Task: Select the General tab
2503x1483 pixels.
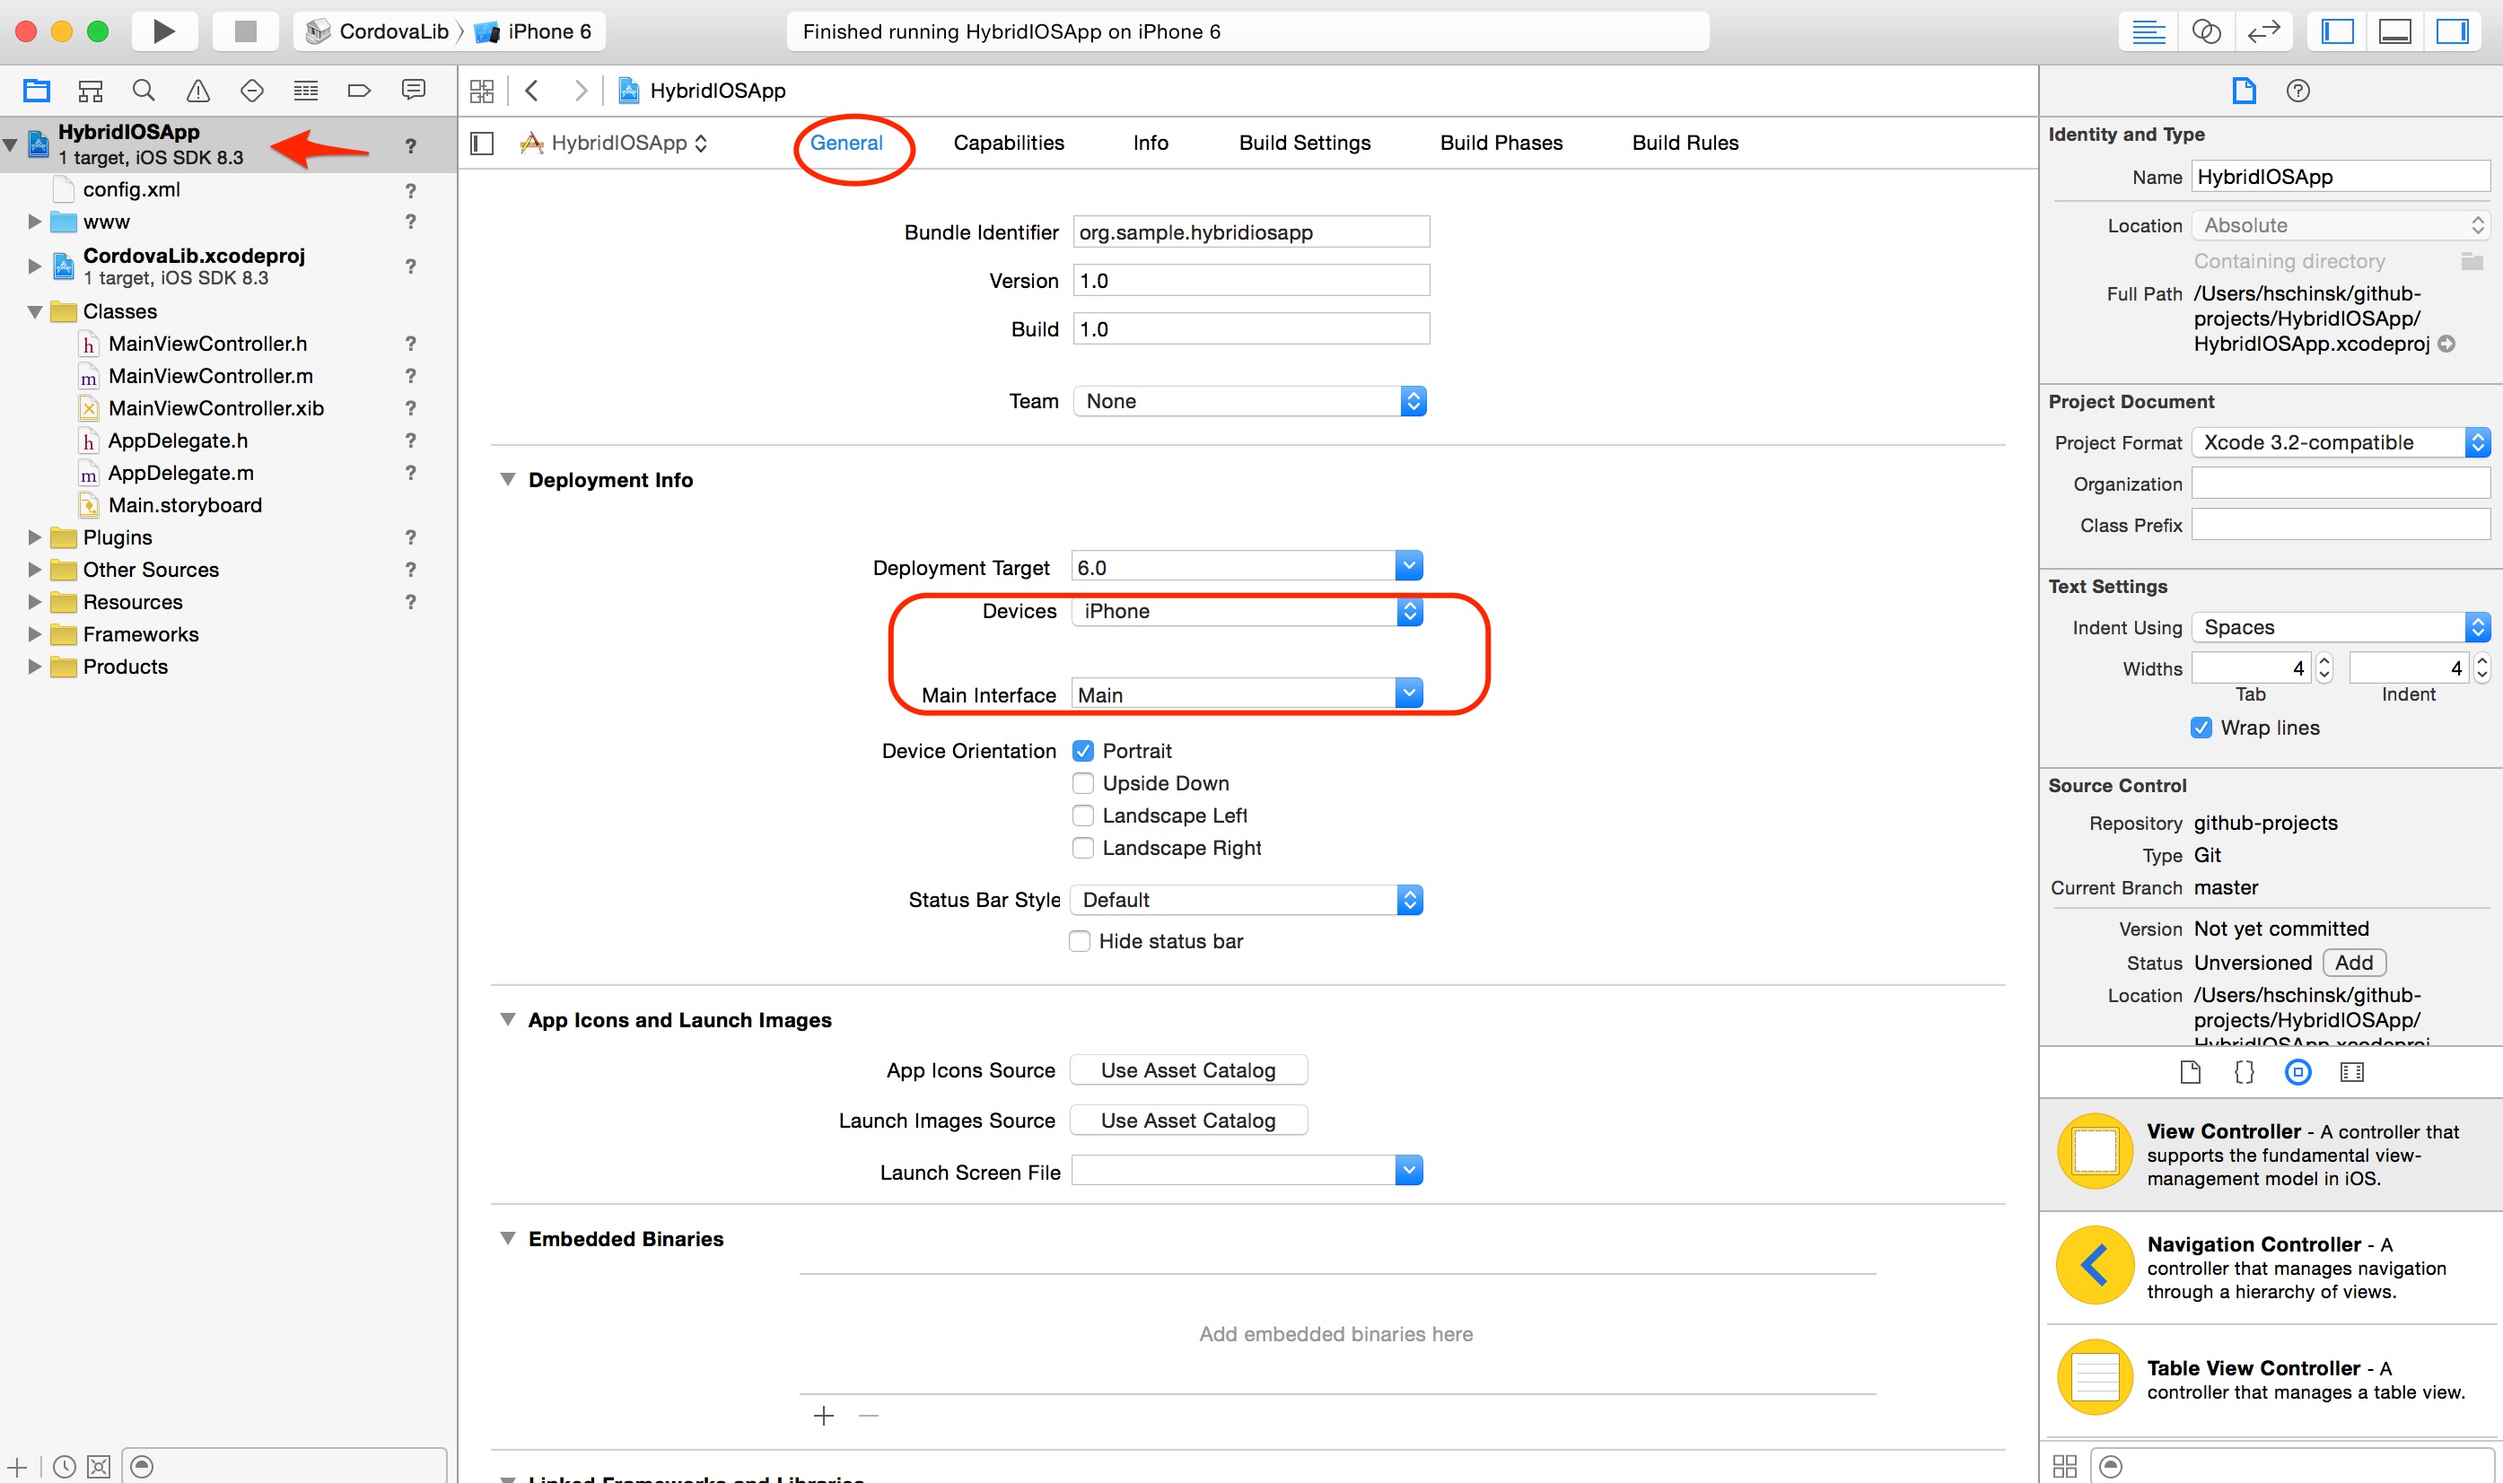Action: point(846,143)
